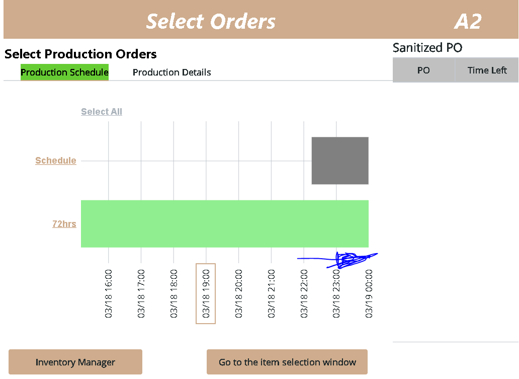
Task: Click the 03/18 22:00 time label
Action: pyautogui.click(x=304, y=293)
